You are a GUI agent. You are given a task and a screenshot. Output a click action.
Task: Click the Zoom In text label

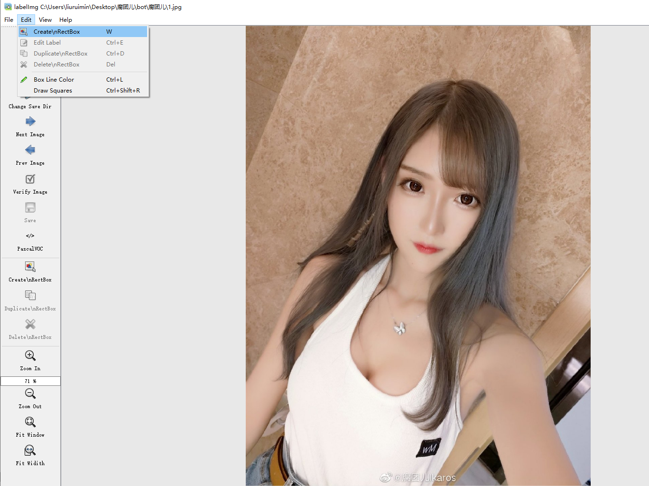[30, 369]
